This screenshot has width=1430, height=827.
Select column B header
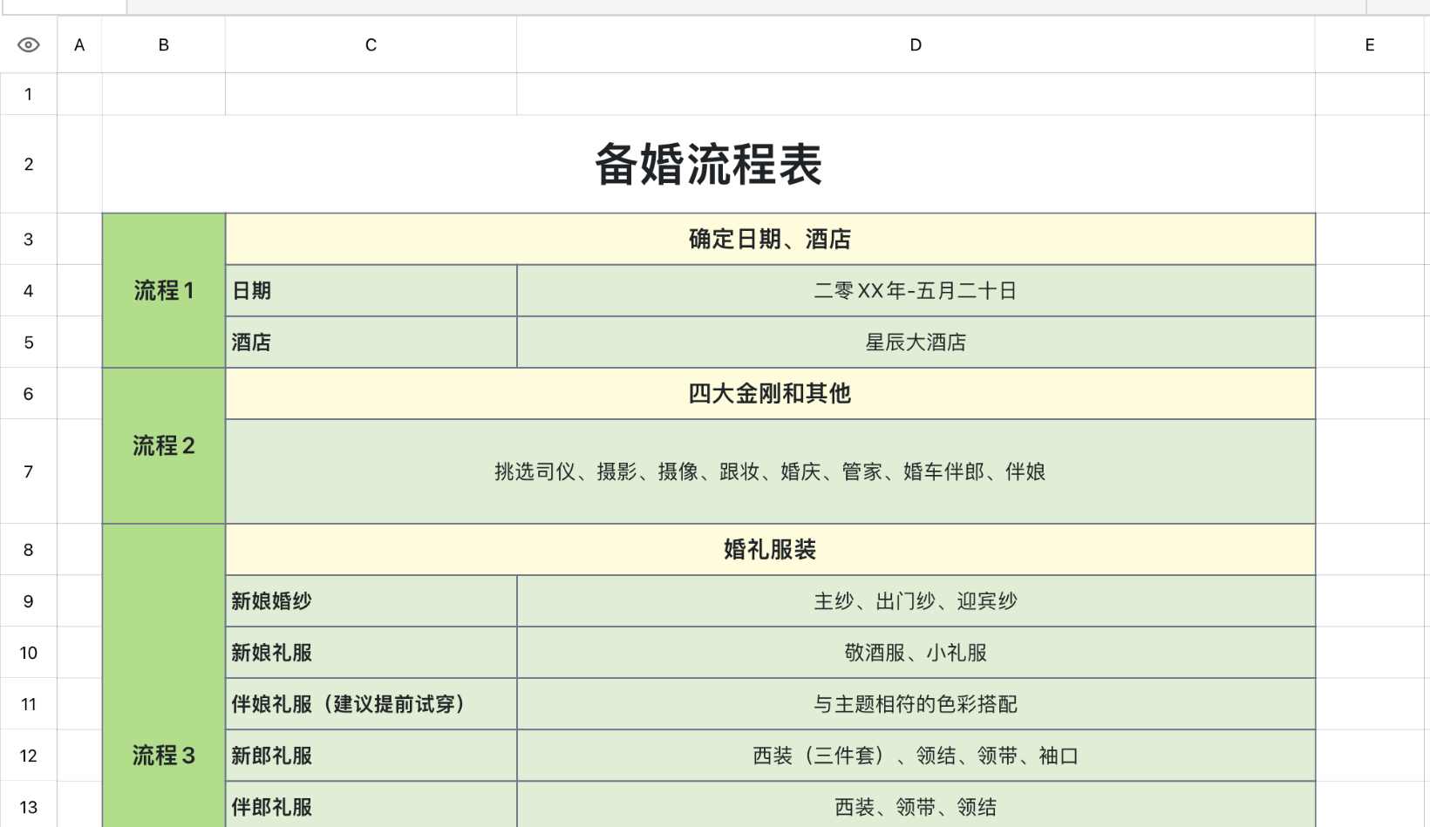tap(163, 44)
